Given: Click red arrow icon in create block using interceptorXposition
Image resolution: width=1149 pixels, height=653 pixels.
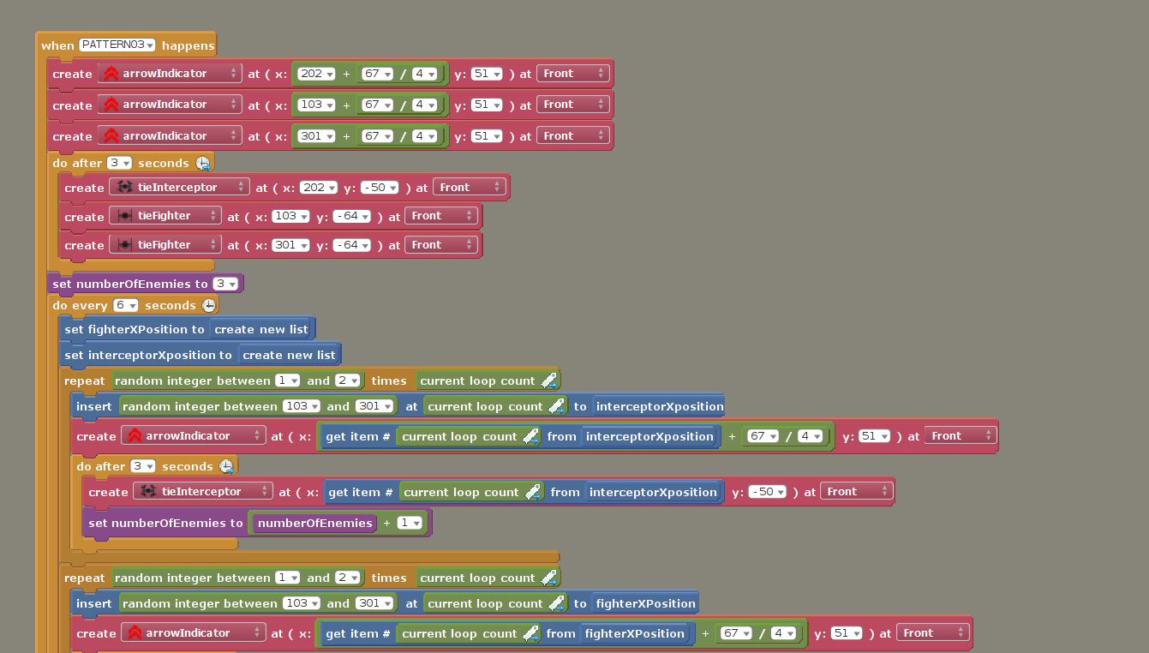Looking at the screenshot, I should pos(135,436).
